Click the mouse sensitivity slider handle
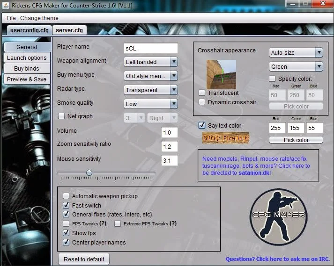The width and height of the screenshot is (334, 266). [x=89, y=173]
